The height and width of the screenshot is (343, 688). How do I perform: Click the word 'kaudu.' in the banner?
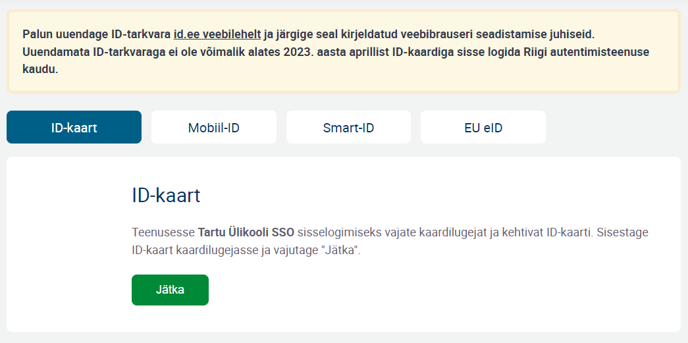(40, 69)
